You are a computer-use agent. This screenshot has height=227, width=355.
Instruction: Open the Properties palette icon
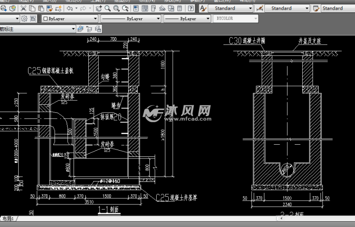pos(136,8)
